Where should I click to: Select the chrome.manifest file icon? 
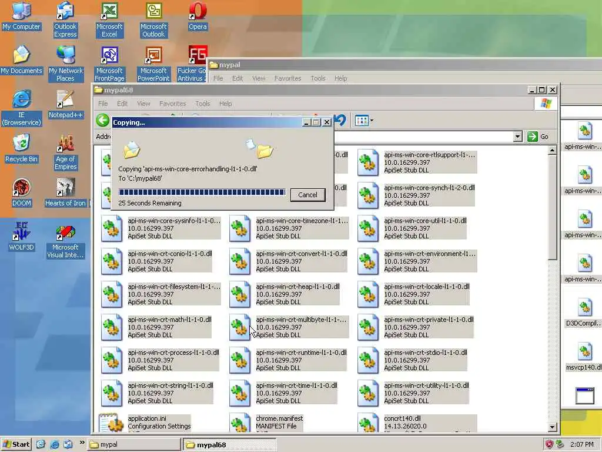[240, 423]
